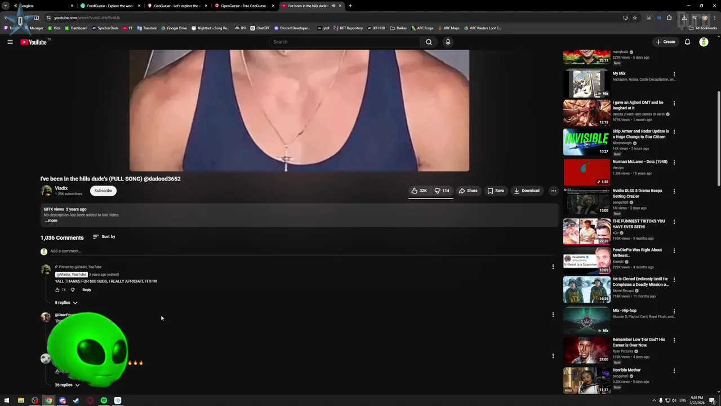Open 'I gave an Aghori DMT' video title
The width and height of the screenshot is (721, 406).
(638, 105)
